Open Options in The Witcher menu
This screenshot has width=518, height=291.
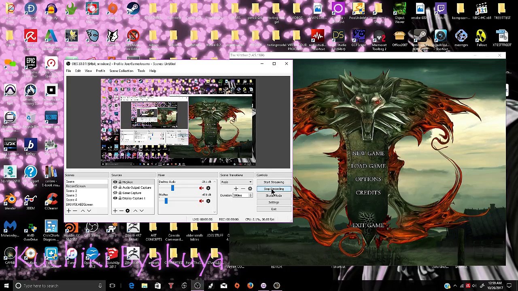pos(368,179)
